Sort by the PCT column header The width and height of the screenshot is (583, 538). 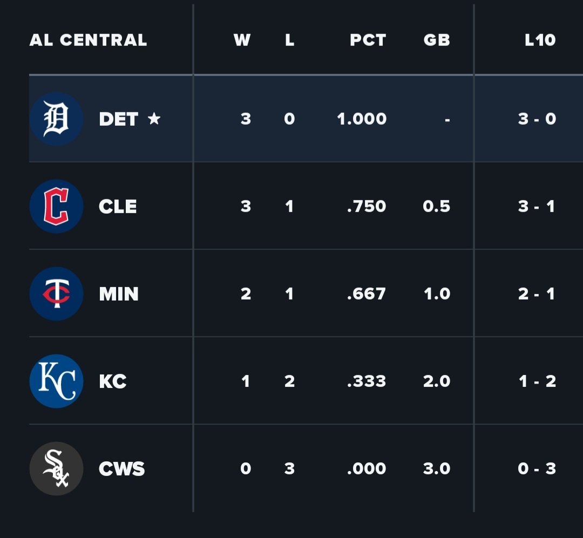pyautogui.click(x=368, y=40)
